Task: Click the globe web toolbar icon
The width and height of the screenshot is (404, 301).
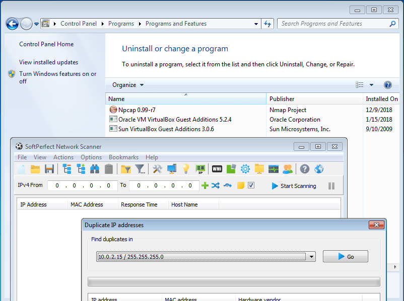Action: (319, 169)
